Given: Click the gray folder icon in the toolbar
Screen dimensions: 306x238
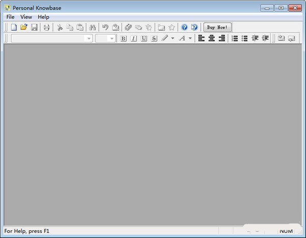Looking at the screenshot, I should pos(161,28).
